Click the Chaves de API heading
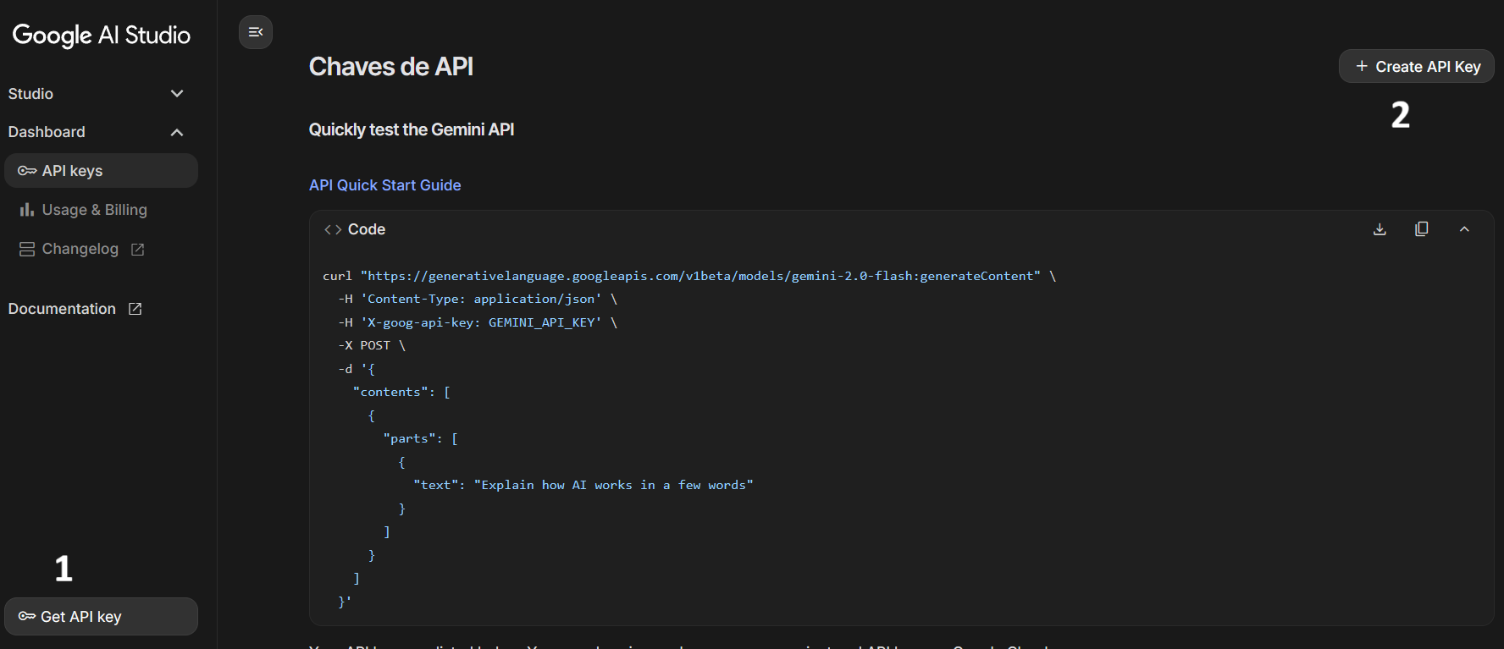This screenshot has width=1504, height=649. pos(391,66)
